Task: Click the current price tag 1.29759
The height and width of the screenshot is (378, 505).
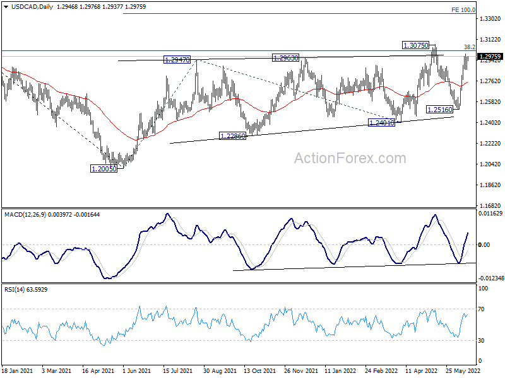Action: coord(490,56)
